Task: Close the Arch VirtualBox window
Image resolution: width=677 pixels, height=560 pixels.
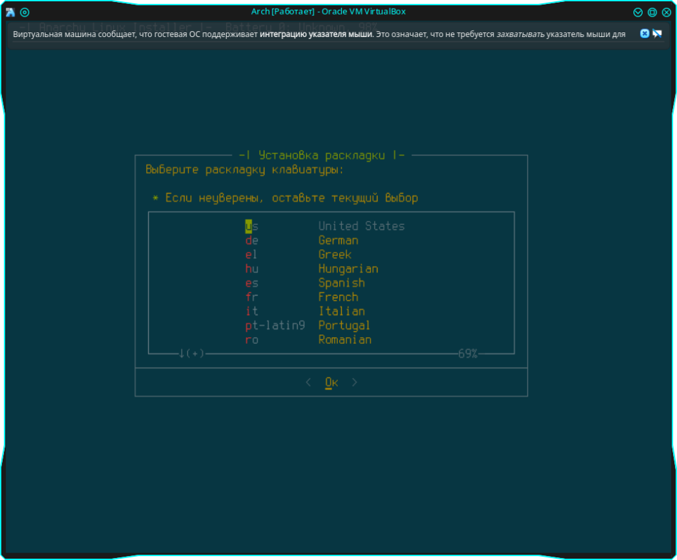Action: click(666, 12)
